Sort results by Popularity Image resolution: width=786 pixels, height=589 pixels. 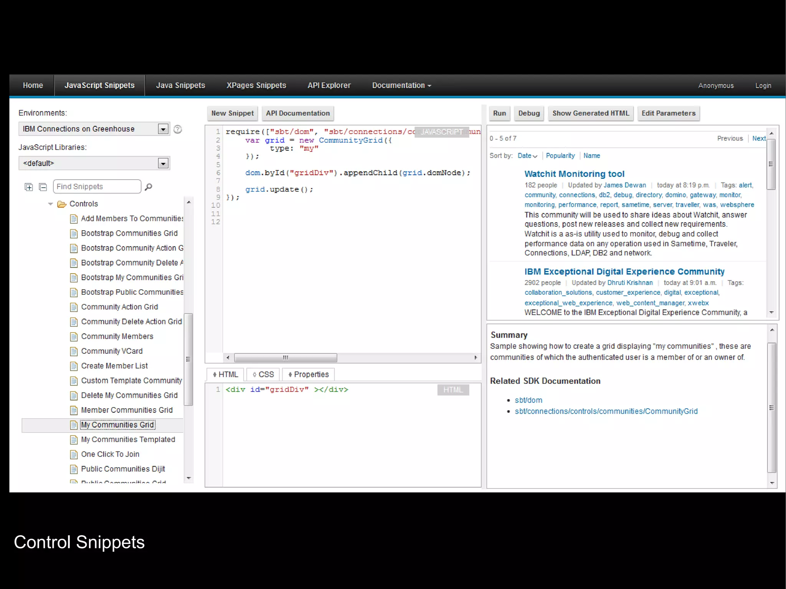[x=560, y=156]
